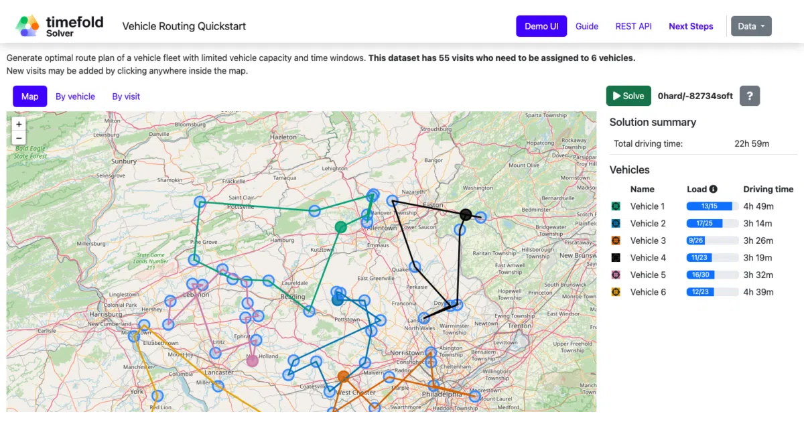Click the Philadelphia label on the map
Image resolution: width=804 pixels, height=422 pixels.
(x=442, y=395)
